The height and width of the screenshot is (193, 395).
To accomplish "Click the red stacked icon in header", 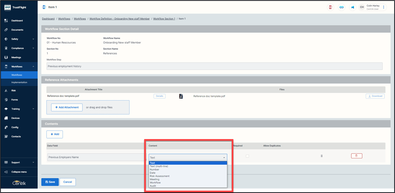I will [x=330, y=7].
